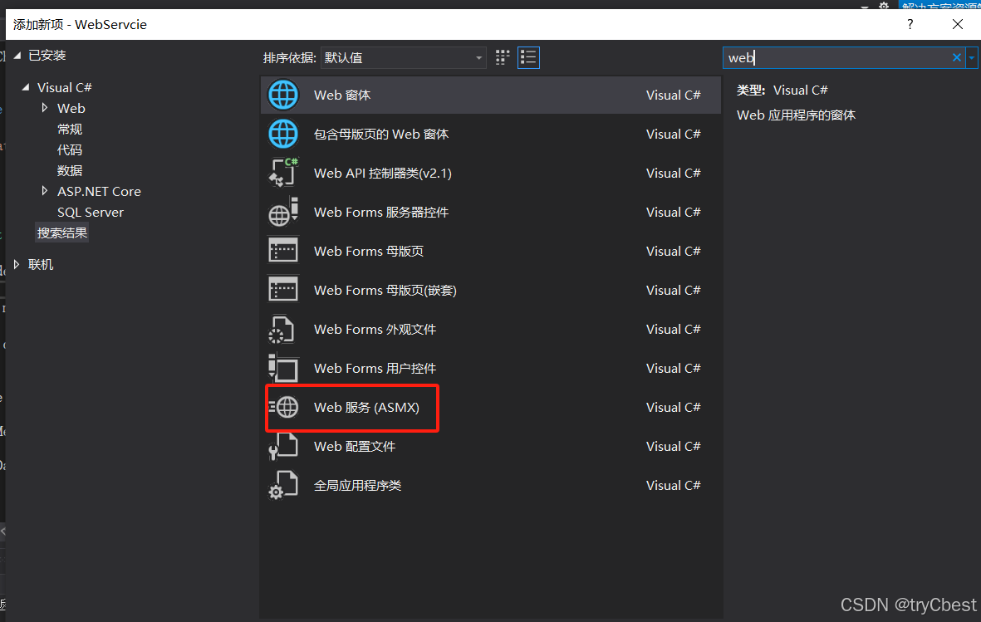The width and height of the screenshot is (981, 622).
Task: Click the 包含母版页的 Web 窗体 globe icon
Action: click(x=282, y=134)
